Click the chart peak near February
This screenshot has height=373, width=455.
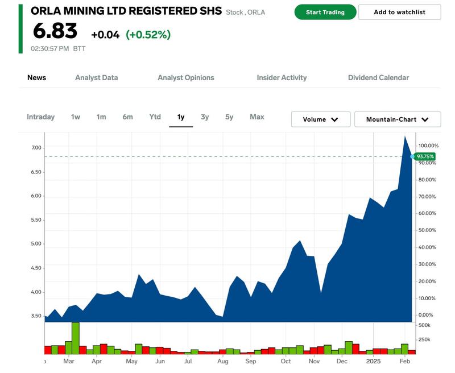(x=405, y=137)
